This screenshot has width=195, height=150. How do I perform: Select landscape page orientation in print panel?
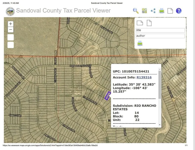140,23
